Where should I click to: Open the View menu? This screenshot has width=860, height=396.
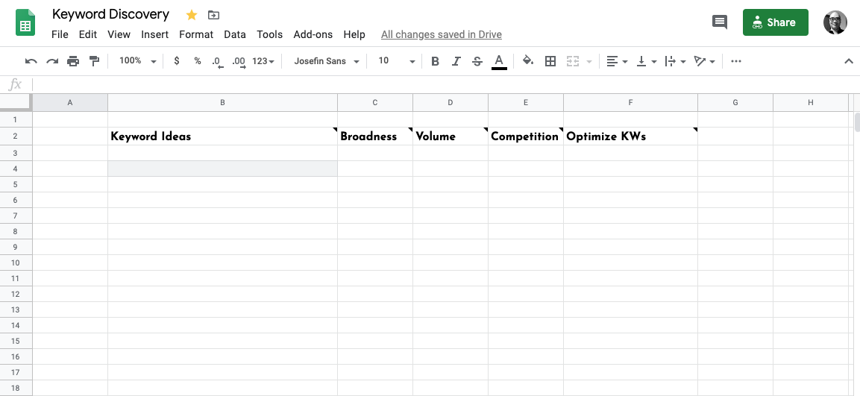tap(119, 34)
